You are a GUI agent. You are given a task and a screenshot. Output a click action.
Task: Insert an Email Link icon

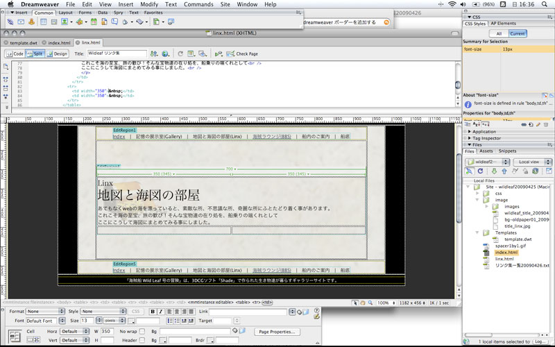click(21, 22)
